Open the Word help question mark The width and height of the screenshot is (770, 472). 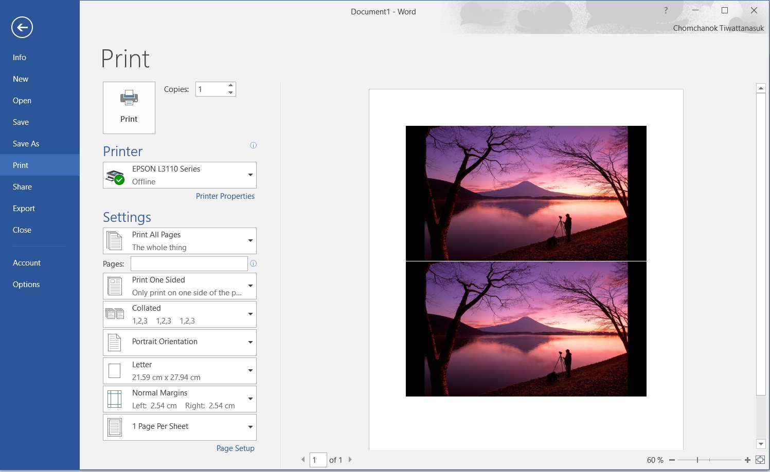point(666,10)
